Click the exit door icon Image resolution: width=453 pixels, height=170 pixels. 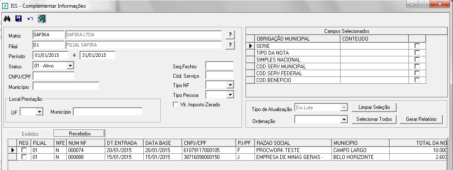click(42, 19)
